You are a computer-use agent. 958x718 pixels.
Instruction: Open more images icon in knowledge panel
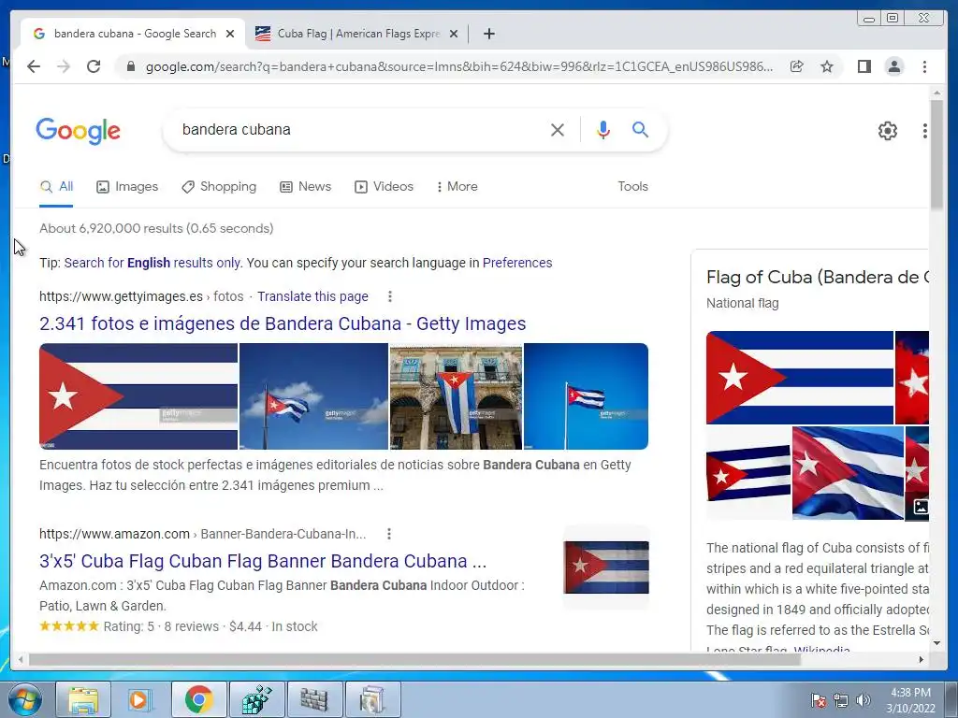[x=921, y=507]
